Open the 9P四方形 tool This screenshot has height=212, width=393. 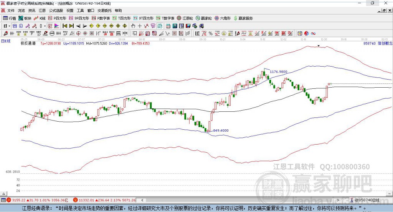pyautogui.click(x=79, y=18)
